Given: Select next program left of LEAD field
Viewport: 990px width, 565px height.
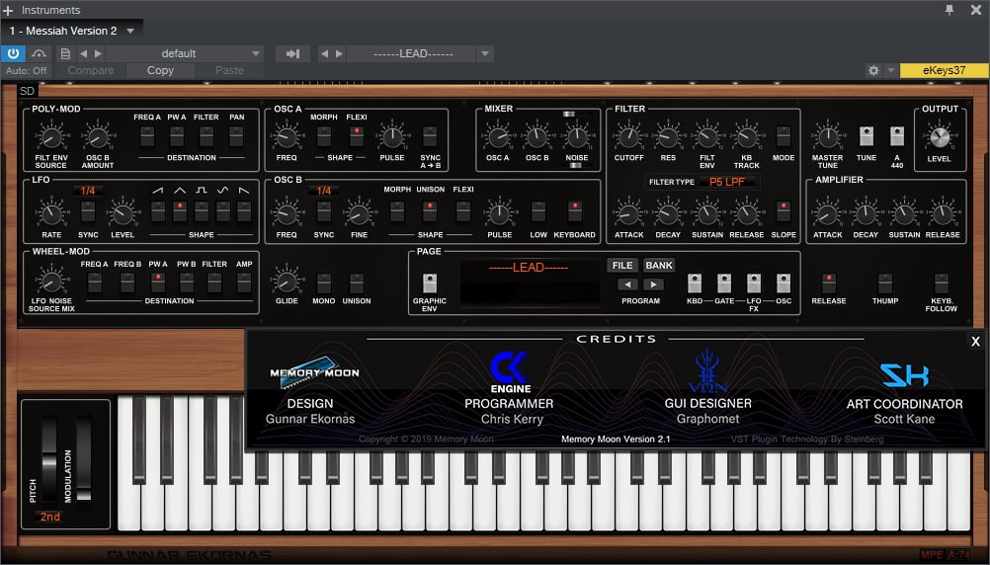Looking at the screenshot, I should 339,53.
